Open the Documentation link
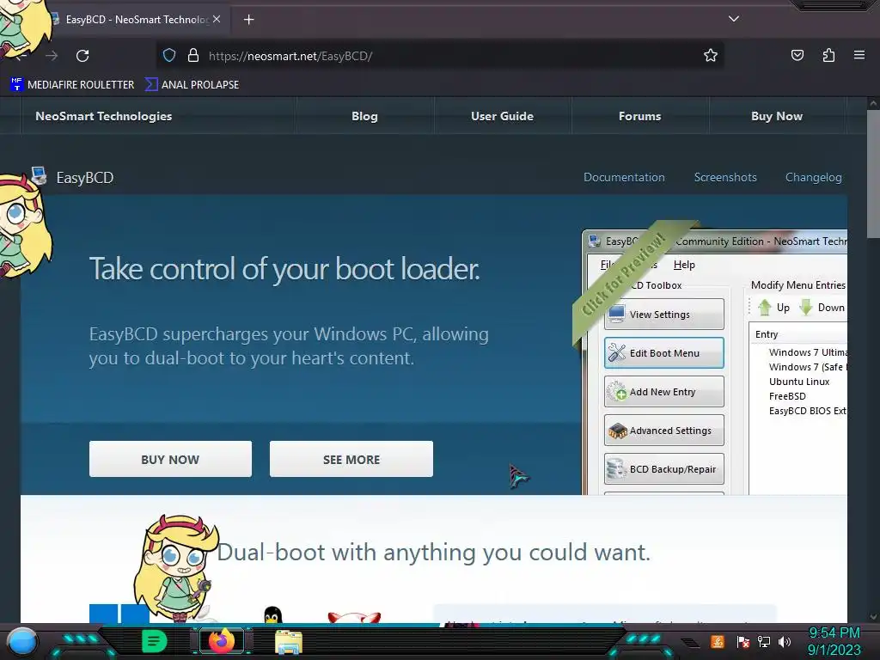The image size is (880, 660). [624, 177]
